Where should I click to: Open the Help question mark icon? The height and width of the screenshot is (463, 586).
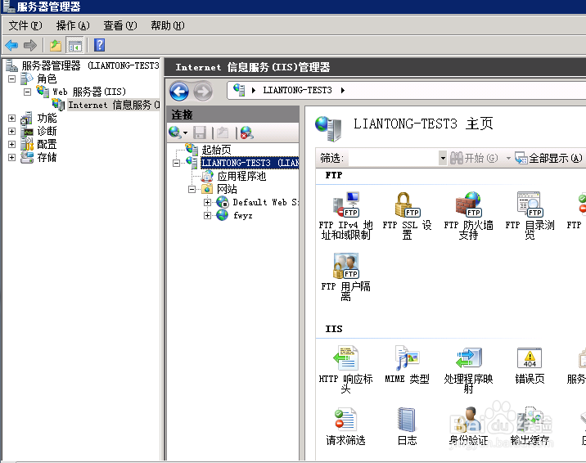coord(99,45)
